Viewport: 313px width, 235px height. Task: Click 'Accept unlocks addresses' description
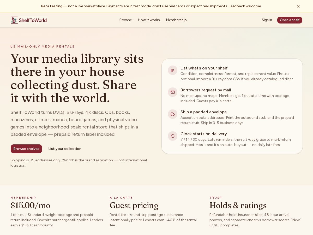click(x=237, y=120)
